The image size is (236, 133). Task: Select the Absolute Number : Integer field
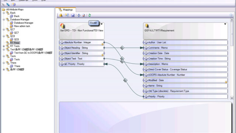[81, 42]
